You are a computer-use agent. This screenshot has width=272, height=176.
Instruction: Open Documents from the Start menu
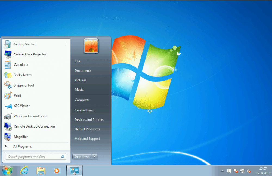(83, 71)
